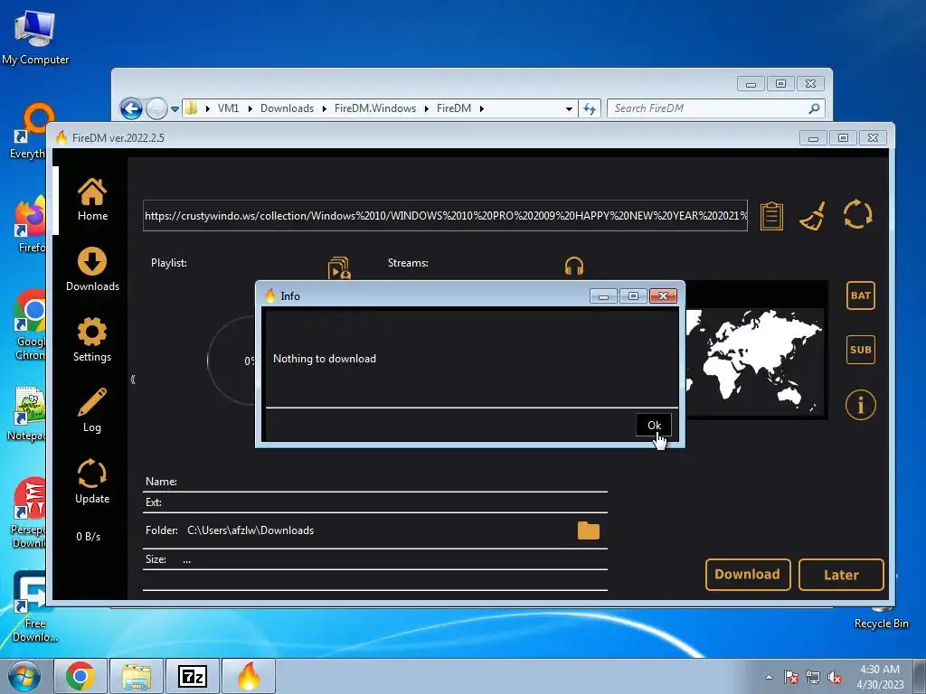926x694 pixels.
Task: Minimize the Info dialog
Action: [603, 295]
